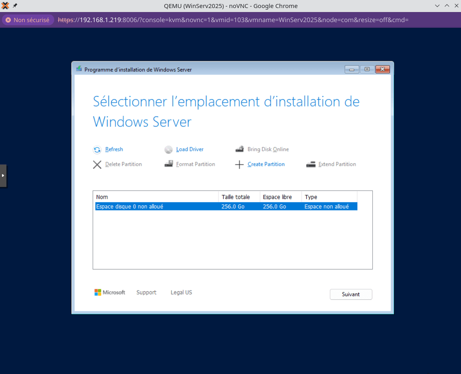Minimize the Windows Server setup window
Image resolution: width=461 pixels, height=374 pixels.
click(x=352, y=69)
